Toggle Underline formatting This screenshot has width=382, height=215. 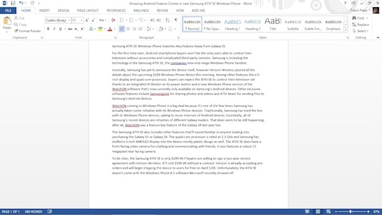(x=60, y=29)
